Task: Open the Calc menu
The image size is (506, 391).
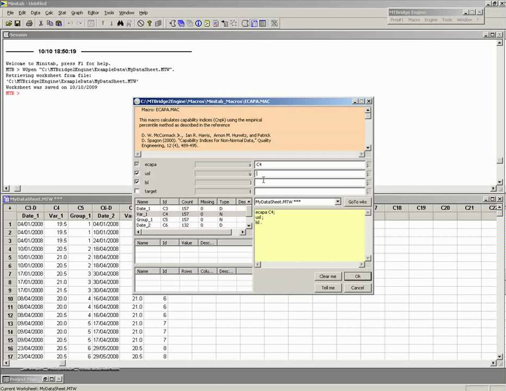Action: 49,12
